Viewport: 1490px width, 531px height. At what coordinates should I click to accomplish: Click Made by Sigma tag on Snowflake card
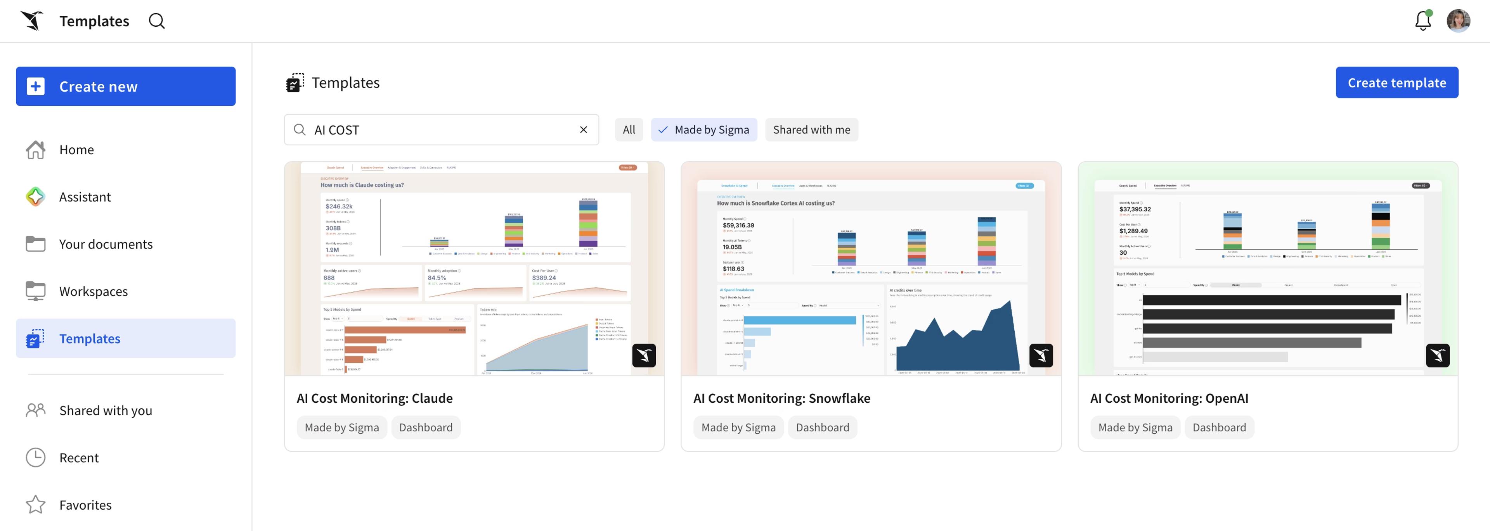[739, 428]
